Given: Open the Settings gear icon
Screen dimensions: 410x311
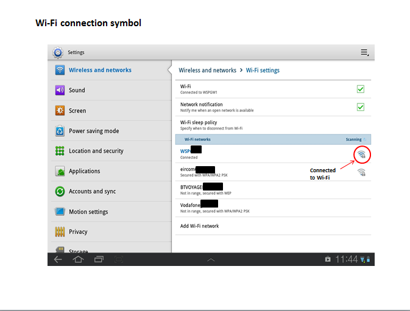Looking at the screenshot, I should coord(58,52).
